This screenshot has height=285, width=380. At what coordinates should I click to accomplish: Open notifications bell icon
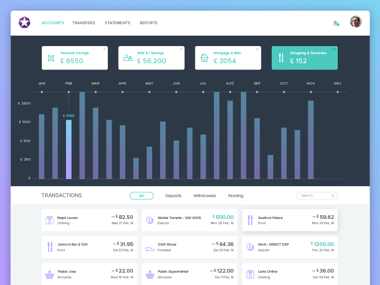point(336,23)
